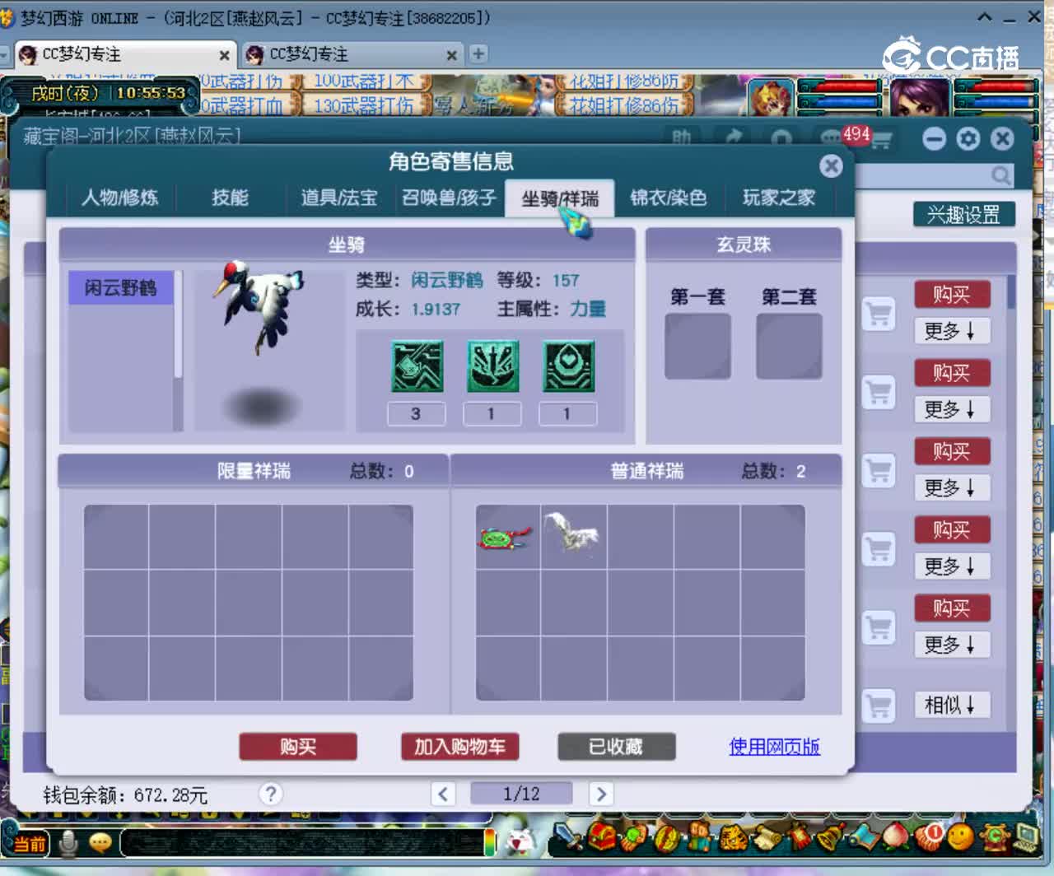The height and width of the screenshot is (876, 1054).
Task: Click the magnifier search icon
Action: pos(1000,175)
